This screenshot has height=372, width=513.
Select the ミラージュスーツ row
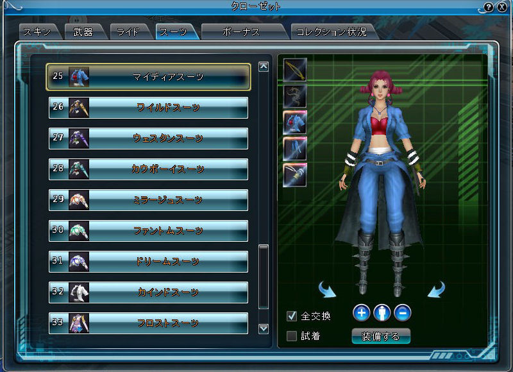click(x=149, y=200)
